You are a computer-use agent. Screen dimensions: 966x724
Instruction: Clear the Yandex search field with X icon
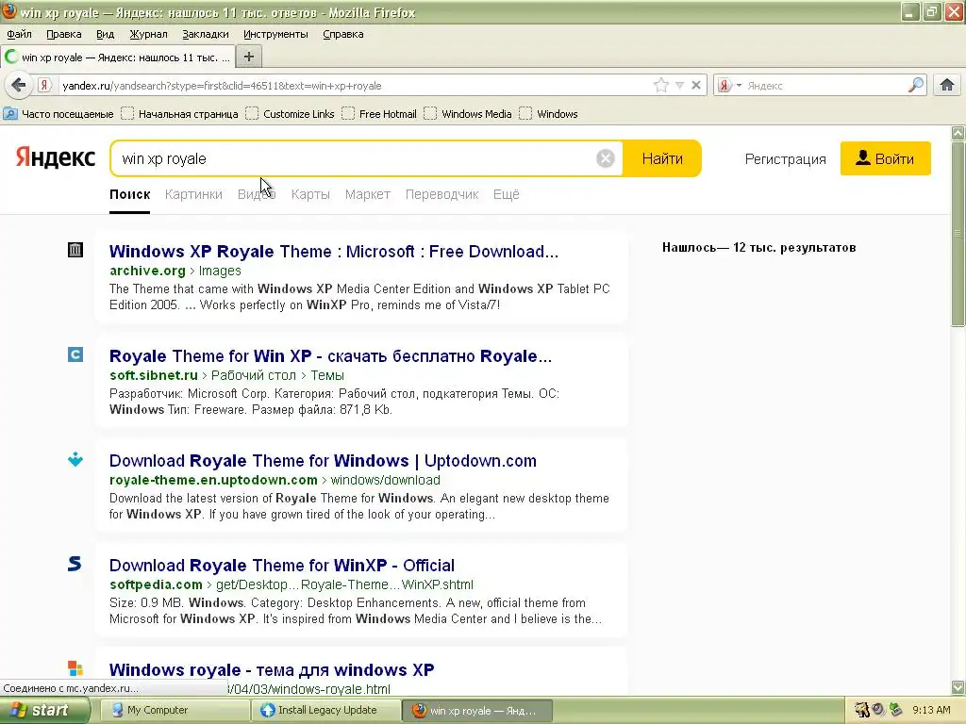tap(606, 158)
